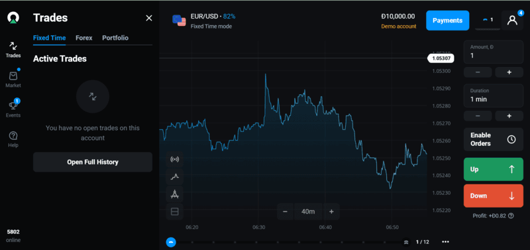
Task: Click the 1 / 12 step counter
Action: click(423, 242)
